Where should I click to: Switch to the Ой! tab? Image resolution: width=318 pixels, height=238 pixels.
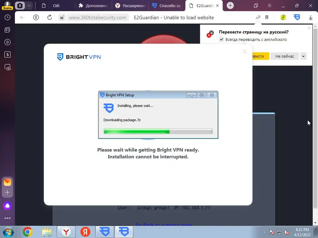click(x=56, y=6)
